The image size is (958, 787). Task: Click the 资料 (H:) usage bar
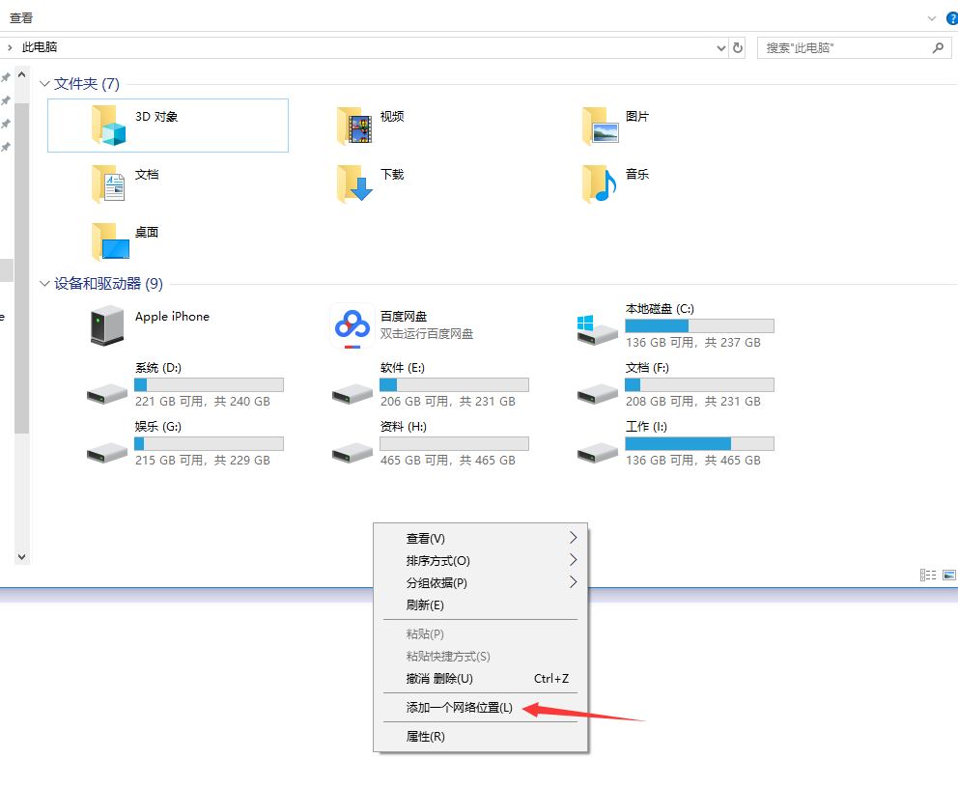tap(454, 443)
